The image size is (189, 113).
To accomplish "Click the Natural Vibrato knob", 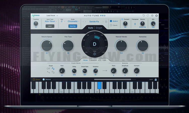I will pyautogui.click(x=121, y=46).
